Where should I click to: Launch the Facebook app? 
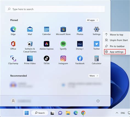80,60
